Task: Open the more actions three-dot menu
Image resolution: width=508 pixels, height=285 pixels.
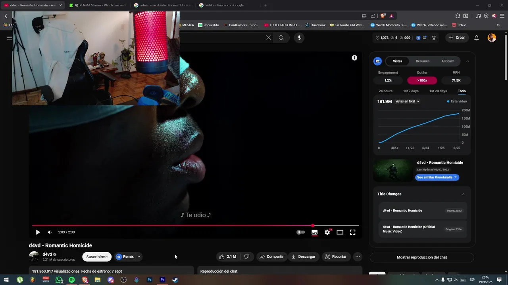Action: click(x=358, y=256)
